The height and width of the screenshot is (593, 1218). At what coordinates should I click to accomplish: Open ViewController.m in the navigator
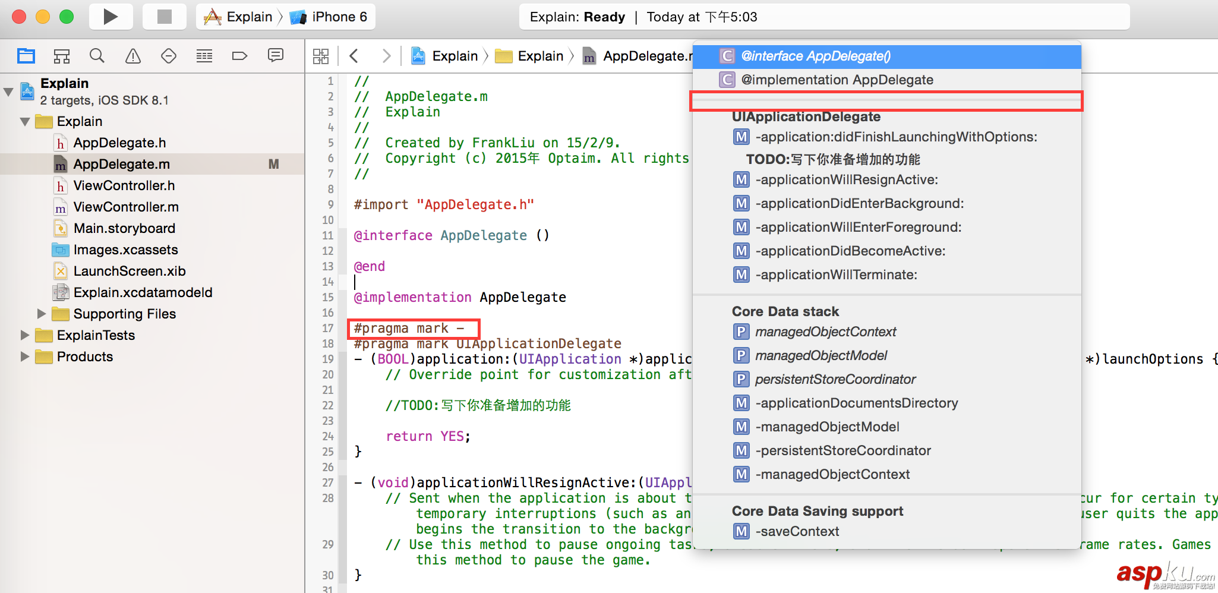point(126,207)
